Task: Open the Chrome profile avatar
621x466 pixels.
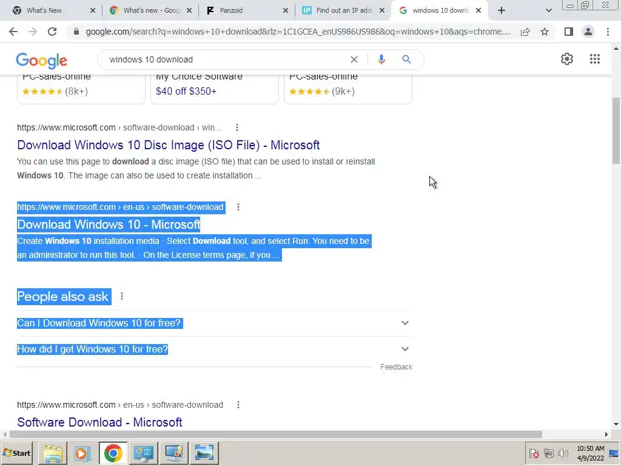Action: tap(588, 32)
